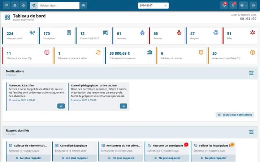The width and height of the screenshot is (260, 162).
Task: Click the Tableau de bord grid icon
Action: [7, 17]
